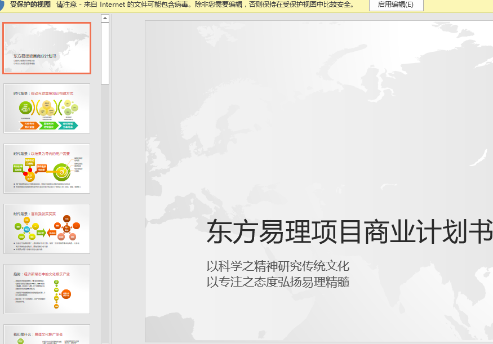Click the 启用编辑(E) button
The width and height of the screenshot is (493, 344).
396,5
